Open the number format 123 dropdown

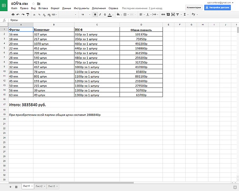point(54,14)
